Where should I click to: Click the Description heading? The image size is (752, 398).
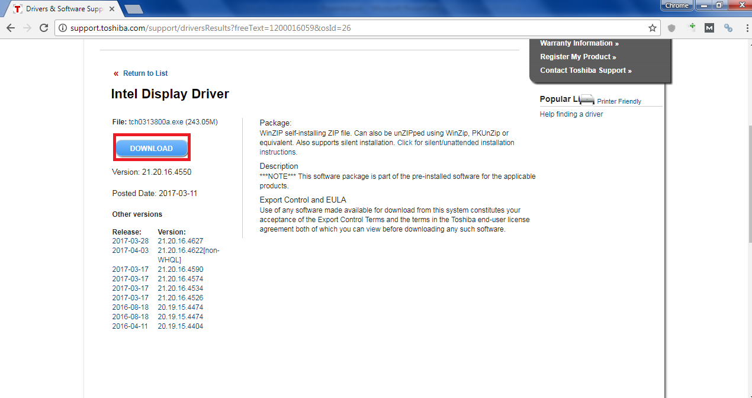coord(279,166)
